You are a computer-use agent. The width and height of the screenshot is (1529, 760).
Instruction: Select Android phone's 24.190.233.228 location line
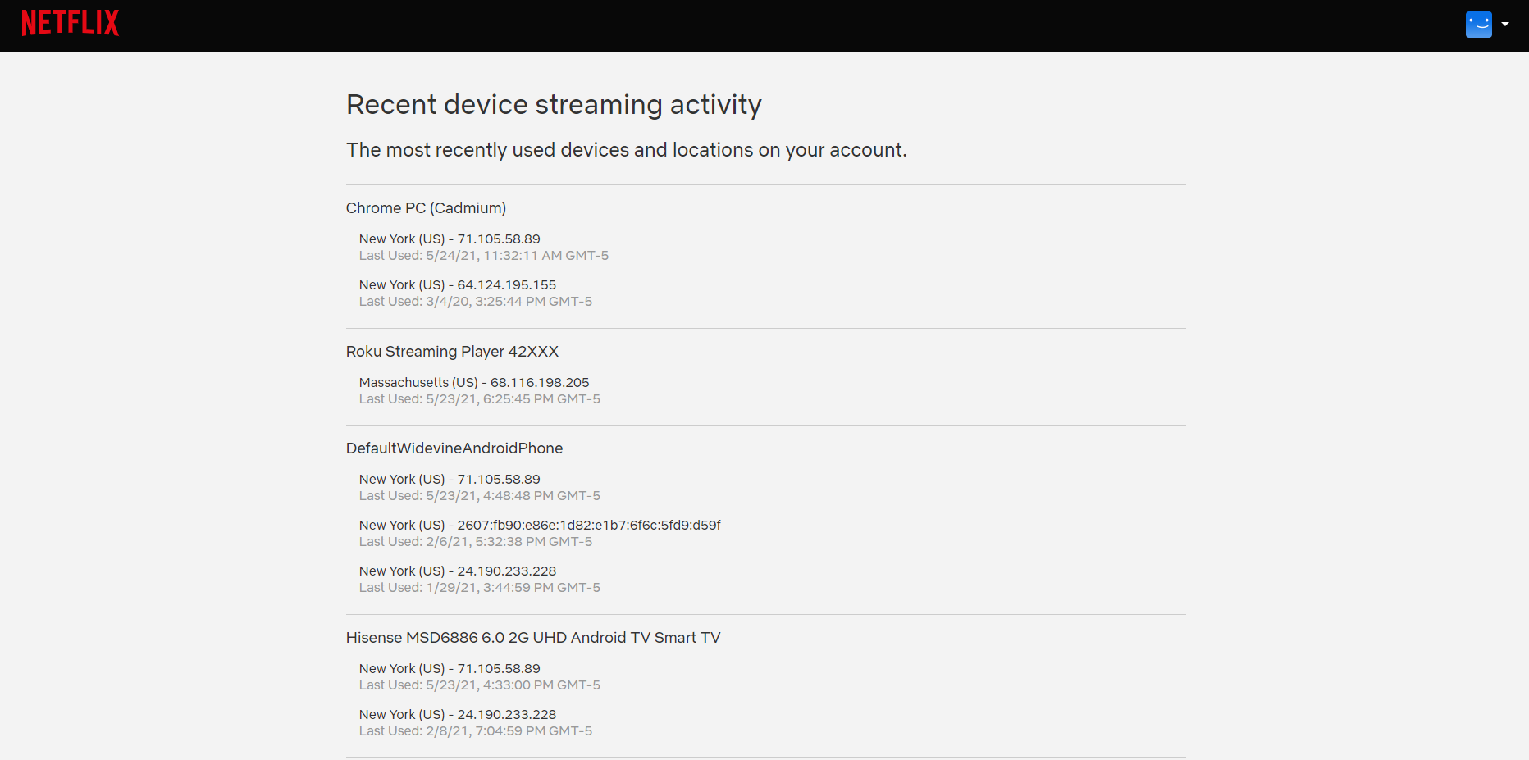[458, 571]
